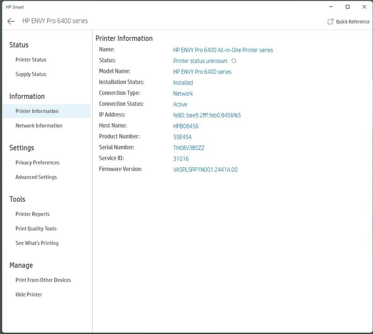This screenshot has width=373, height=334.
Task: Close the HP Smart window
Action: tap(364, 7)
